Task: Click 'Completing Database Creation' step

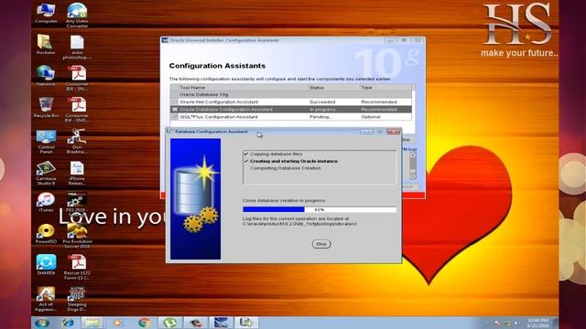Action: click(x=286, y=168)
